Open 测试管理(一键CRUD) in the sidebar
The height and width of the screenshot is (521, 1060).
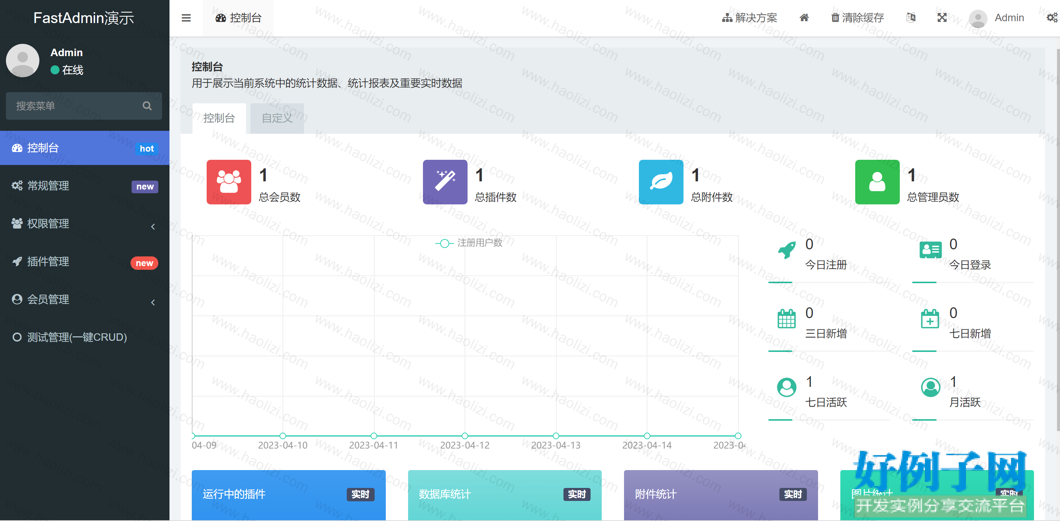tap(85, 337)
